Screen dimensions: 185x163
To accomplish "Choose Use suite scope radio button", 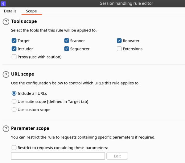I will [x=14, y=101].
